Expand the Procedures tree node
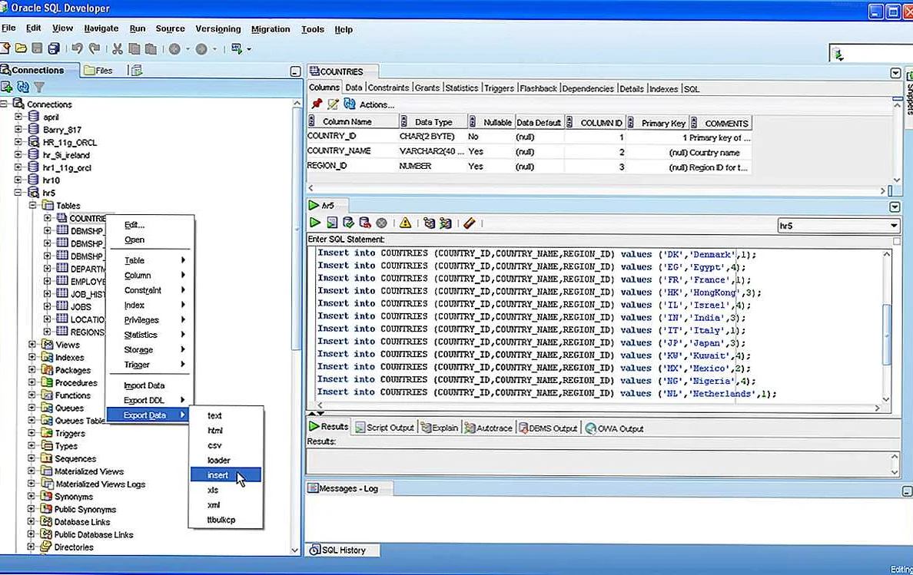Image resolution: width=913 pixels, height=575 pixels. (x=32, y=382)
